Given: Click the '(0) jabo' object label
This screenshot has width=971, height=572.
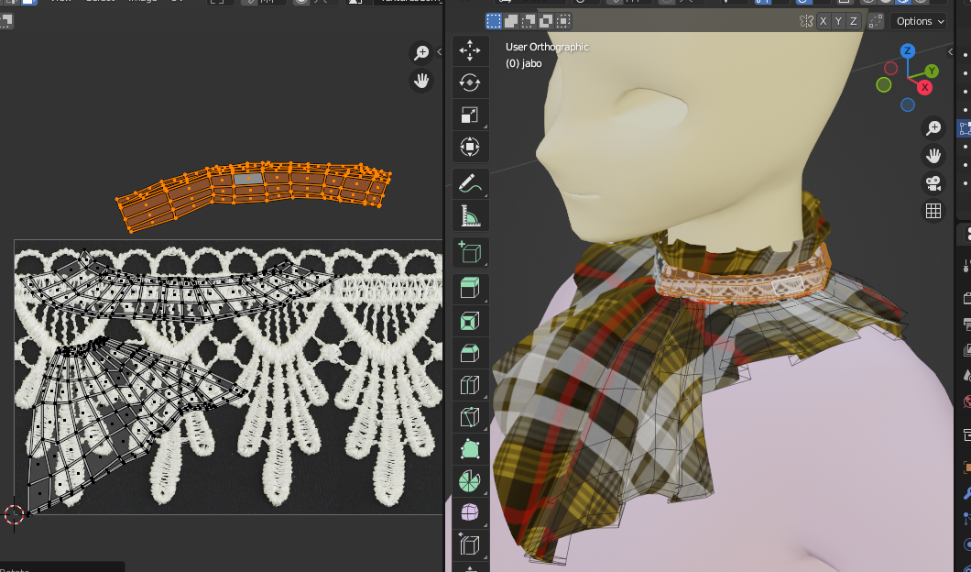Looking at the screenshot, I should click(523, 63).
